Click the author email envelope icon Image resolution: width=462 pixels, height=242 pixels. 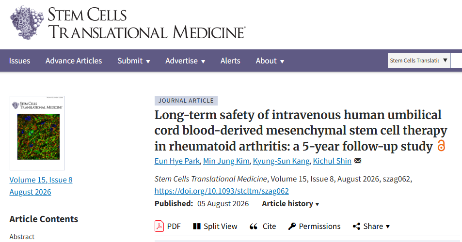358,161
